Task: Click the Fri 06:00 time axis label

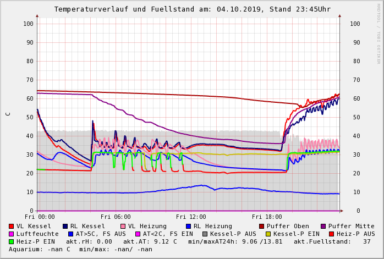Action: click(x=116, y=217)
